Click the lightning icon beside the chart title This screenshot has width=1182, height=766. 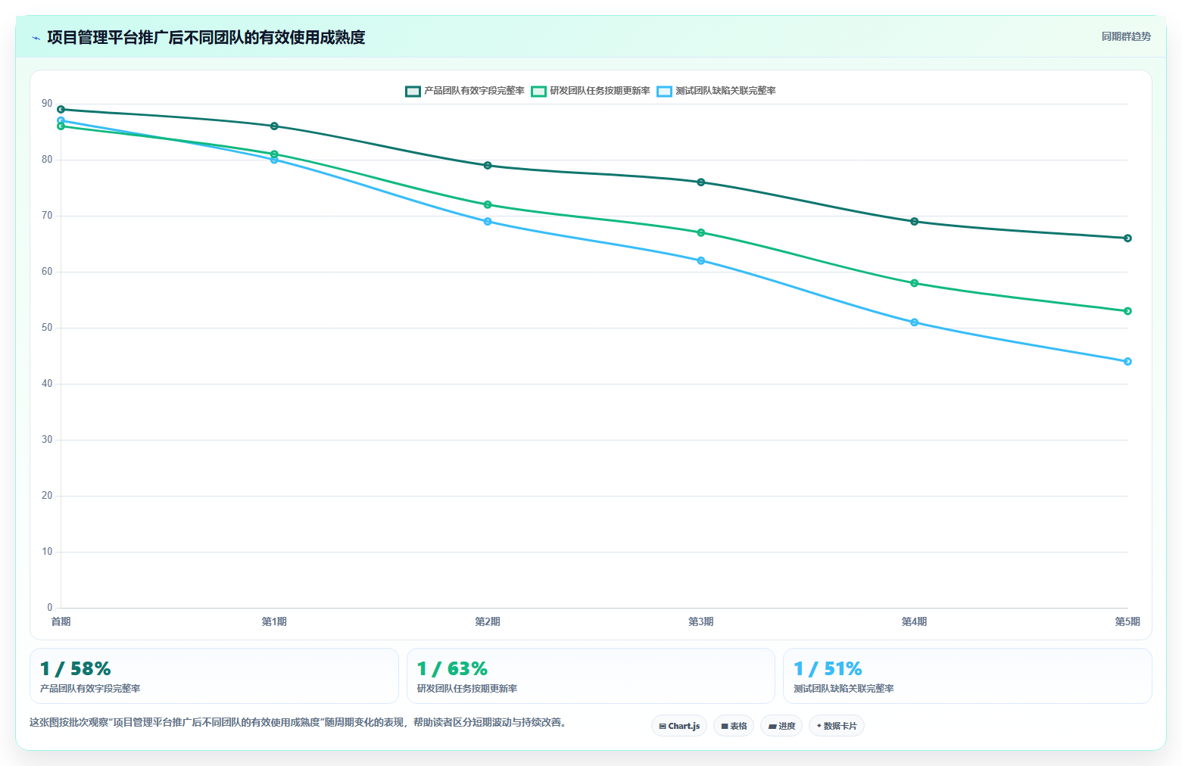36,38
